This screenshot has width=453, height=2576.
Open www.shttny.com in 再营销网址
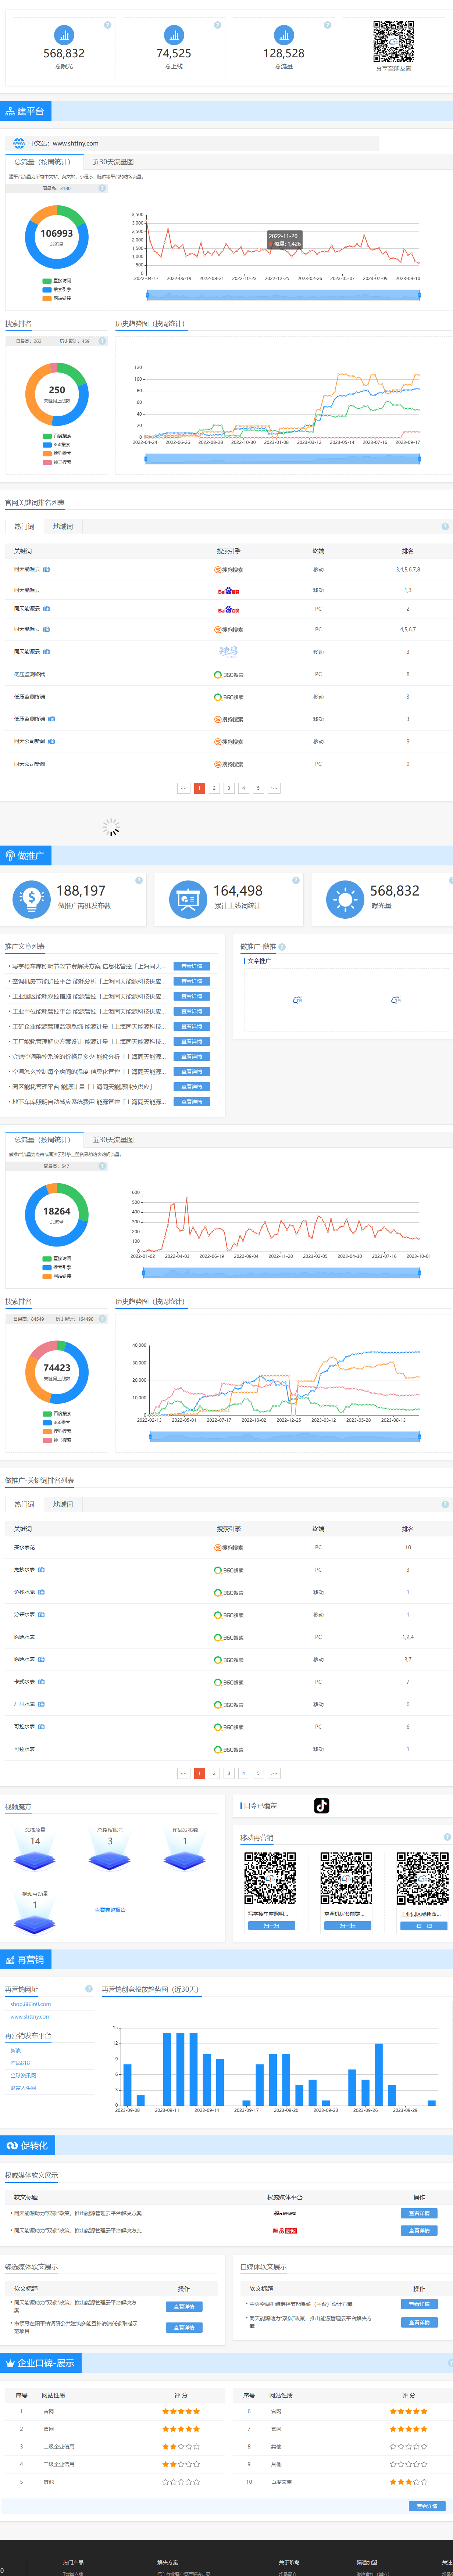click(30, 2017)
